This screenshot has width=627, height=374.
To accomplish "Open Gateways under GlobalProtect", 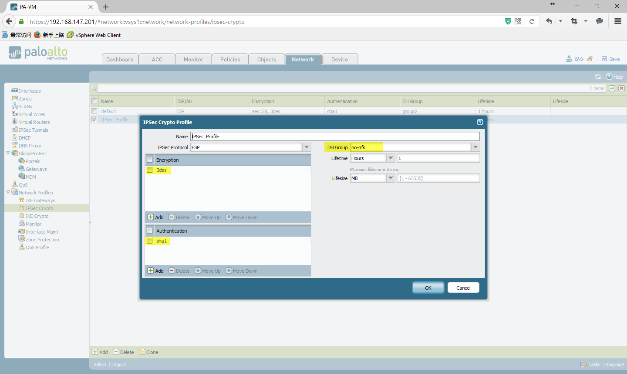I will click(x=36, y=169).
